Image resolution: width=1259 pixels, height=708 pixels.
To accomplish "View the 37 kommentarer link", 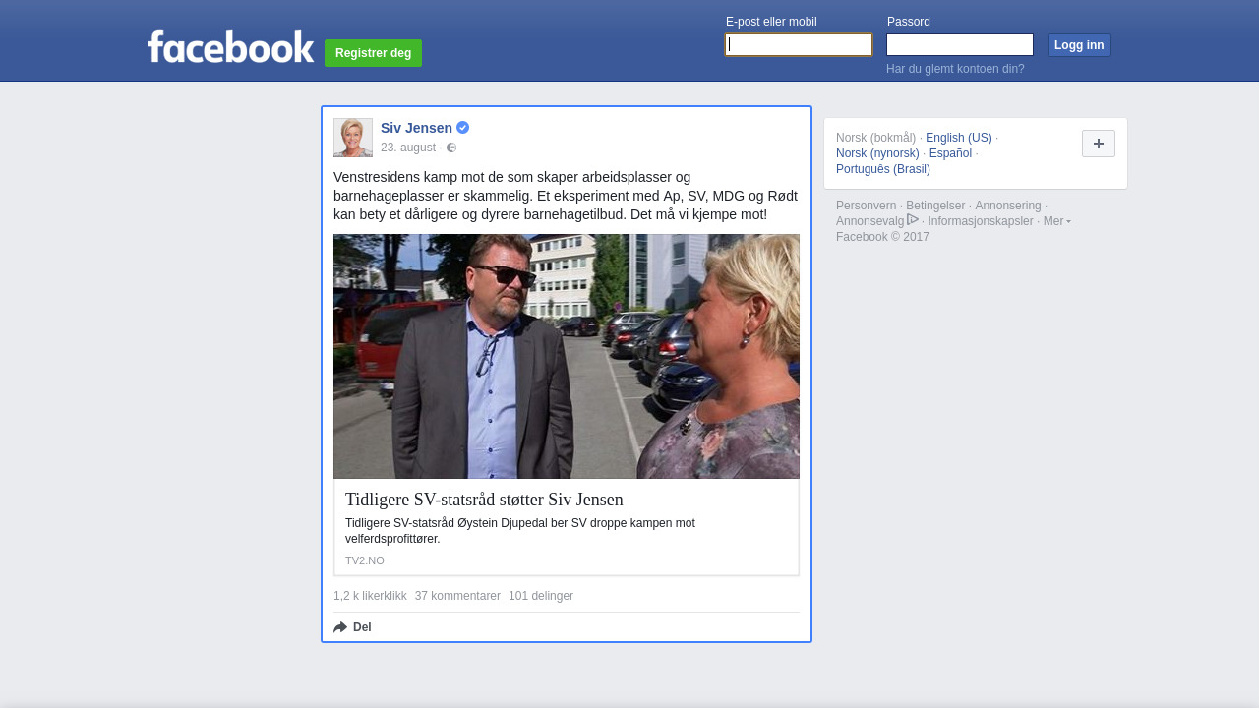I will click(457, 596).
